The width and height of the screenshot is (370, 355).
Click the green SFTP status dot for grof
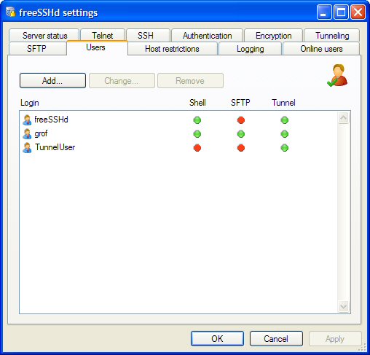241,134
